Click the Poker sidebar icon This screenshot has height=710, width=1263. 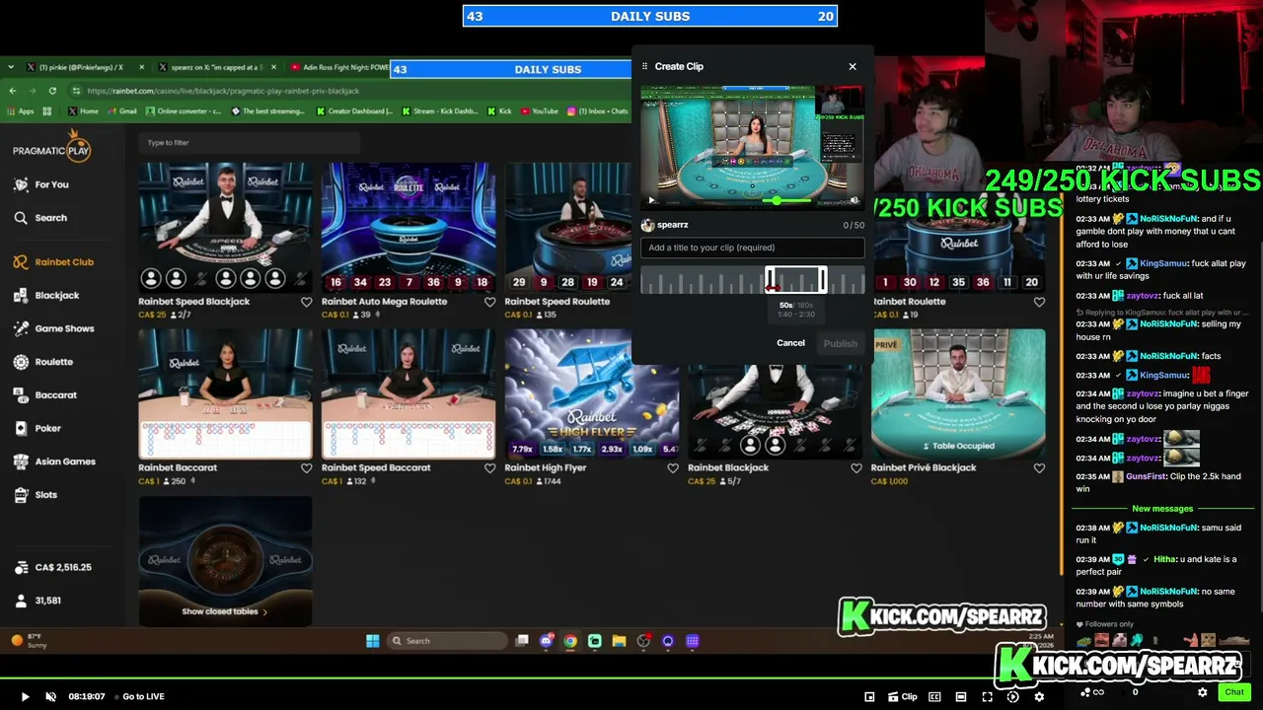[21, 428]
